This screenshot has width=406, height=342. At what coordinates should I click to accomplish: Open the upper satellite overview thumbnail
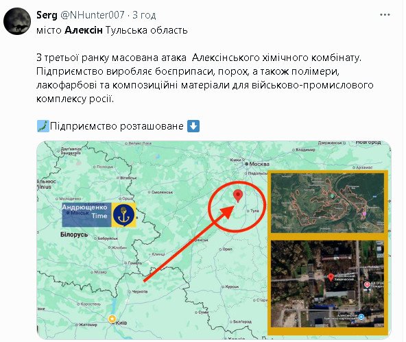point(328,203)
